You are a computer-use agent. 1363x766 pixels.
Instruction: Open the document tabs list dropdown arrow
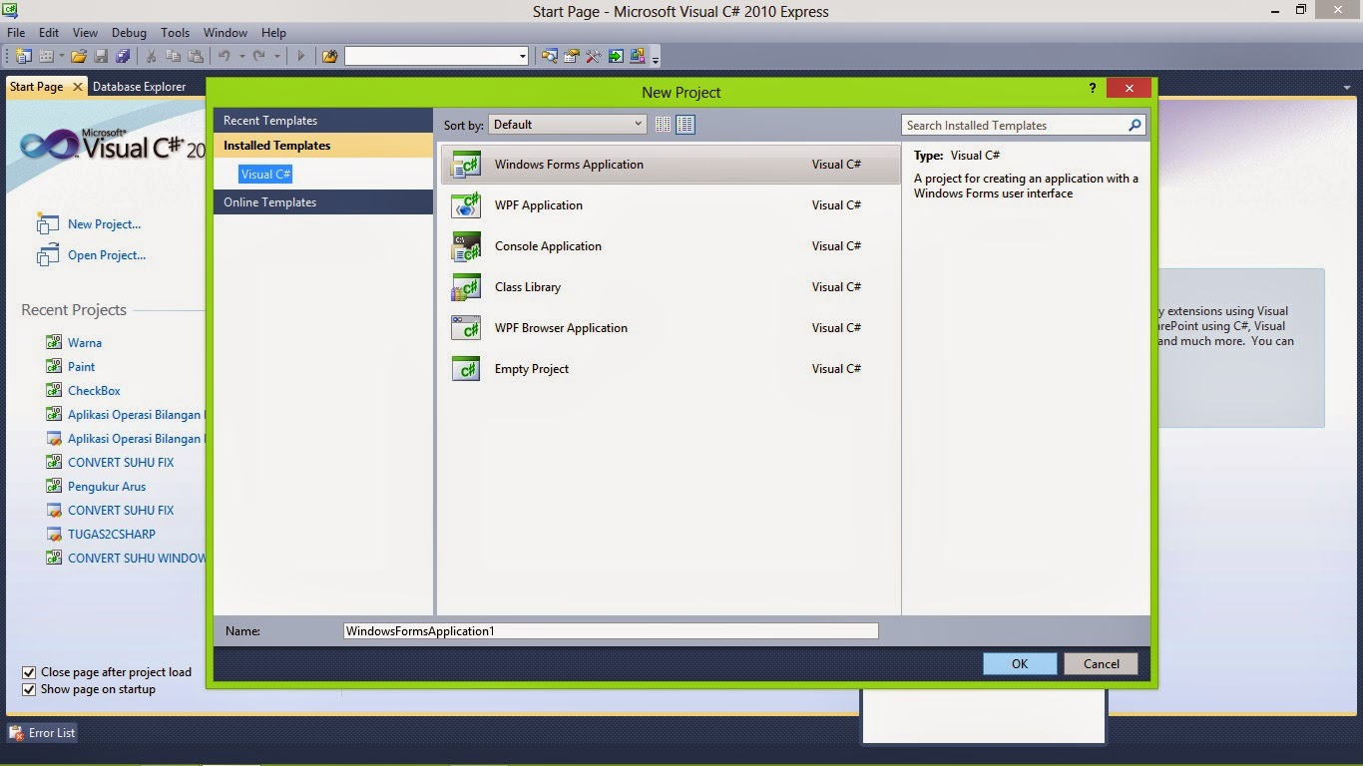1346,87
